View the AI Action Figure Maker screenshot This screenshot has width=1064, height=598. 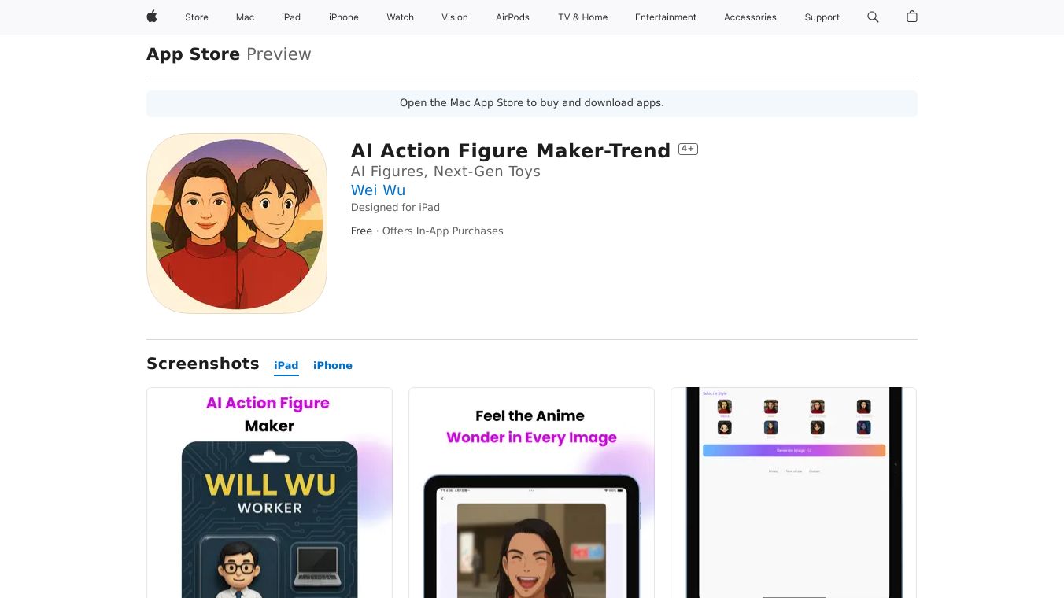[x=269, y=493]
